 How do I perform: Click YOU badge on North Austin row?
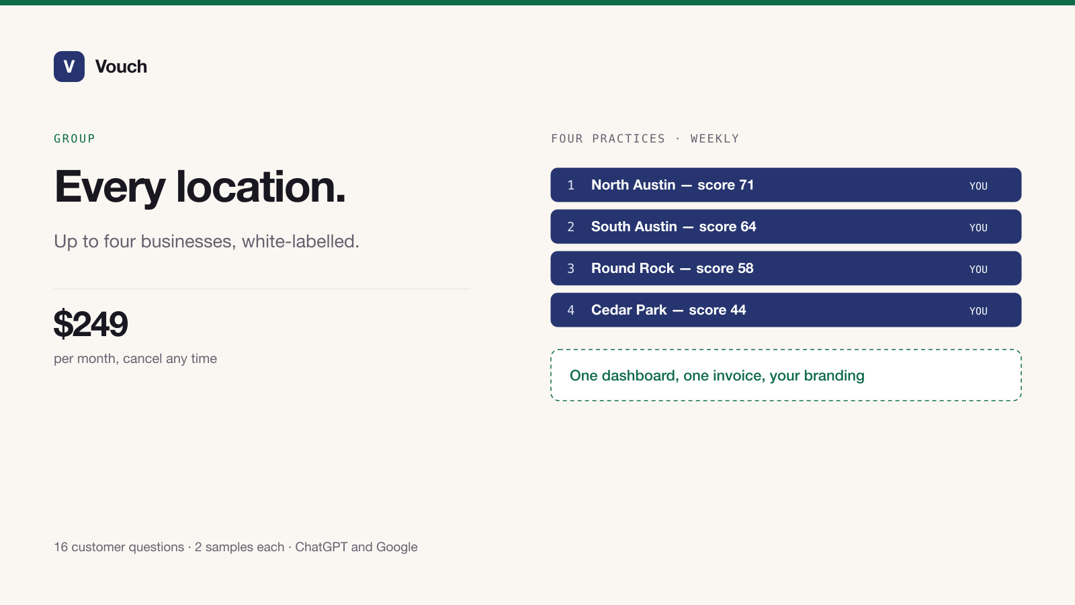(978, 186)
